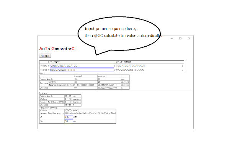The height and width of the screenshot is (153, 245).
Task: Click the AuTo GeneratorC title heading
Action: (57, 49)
